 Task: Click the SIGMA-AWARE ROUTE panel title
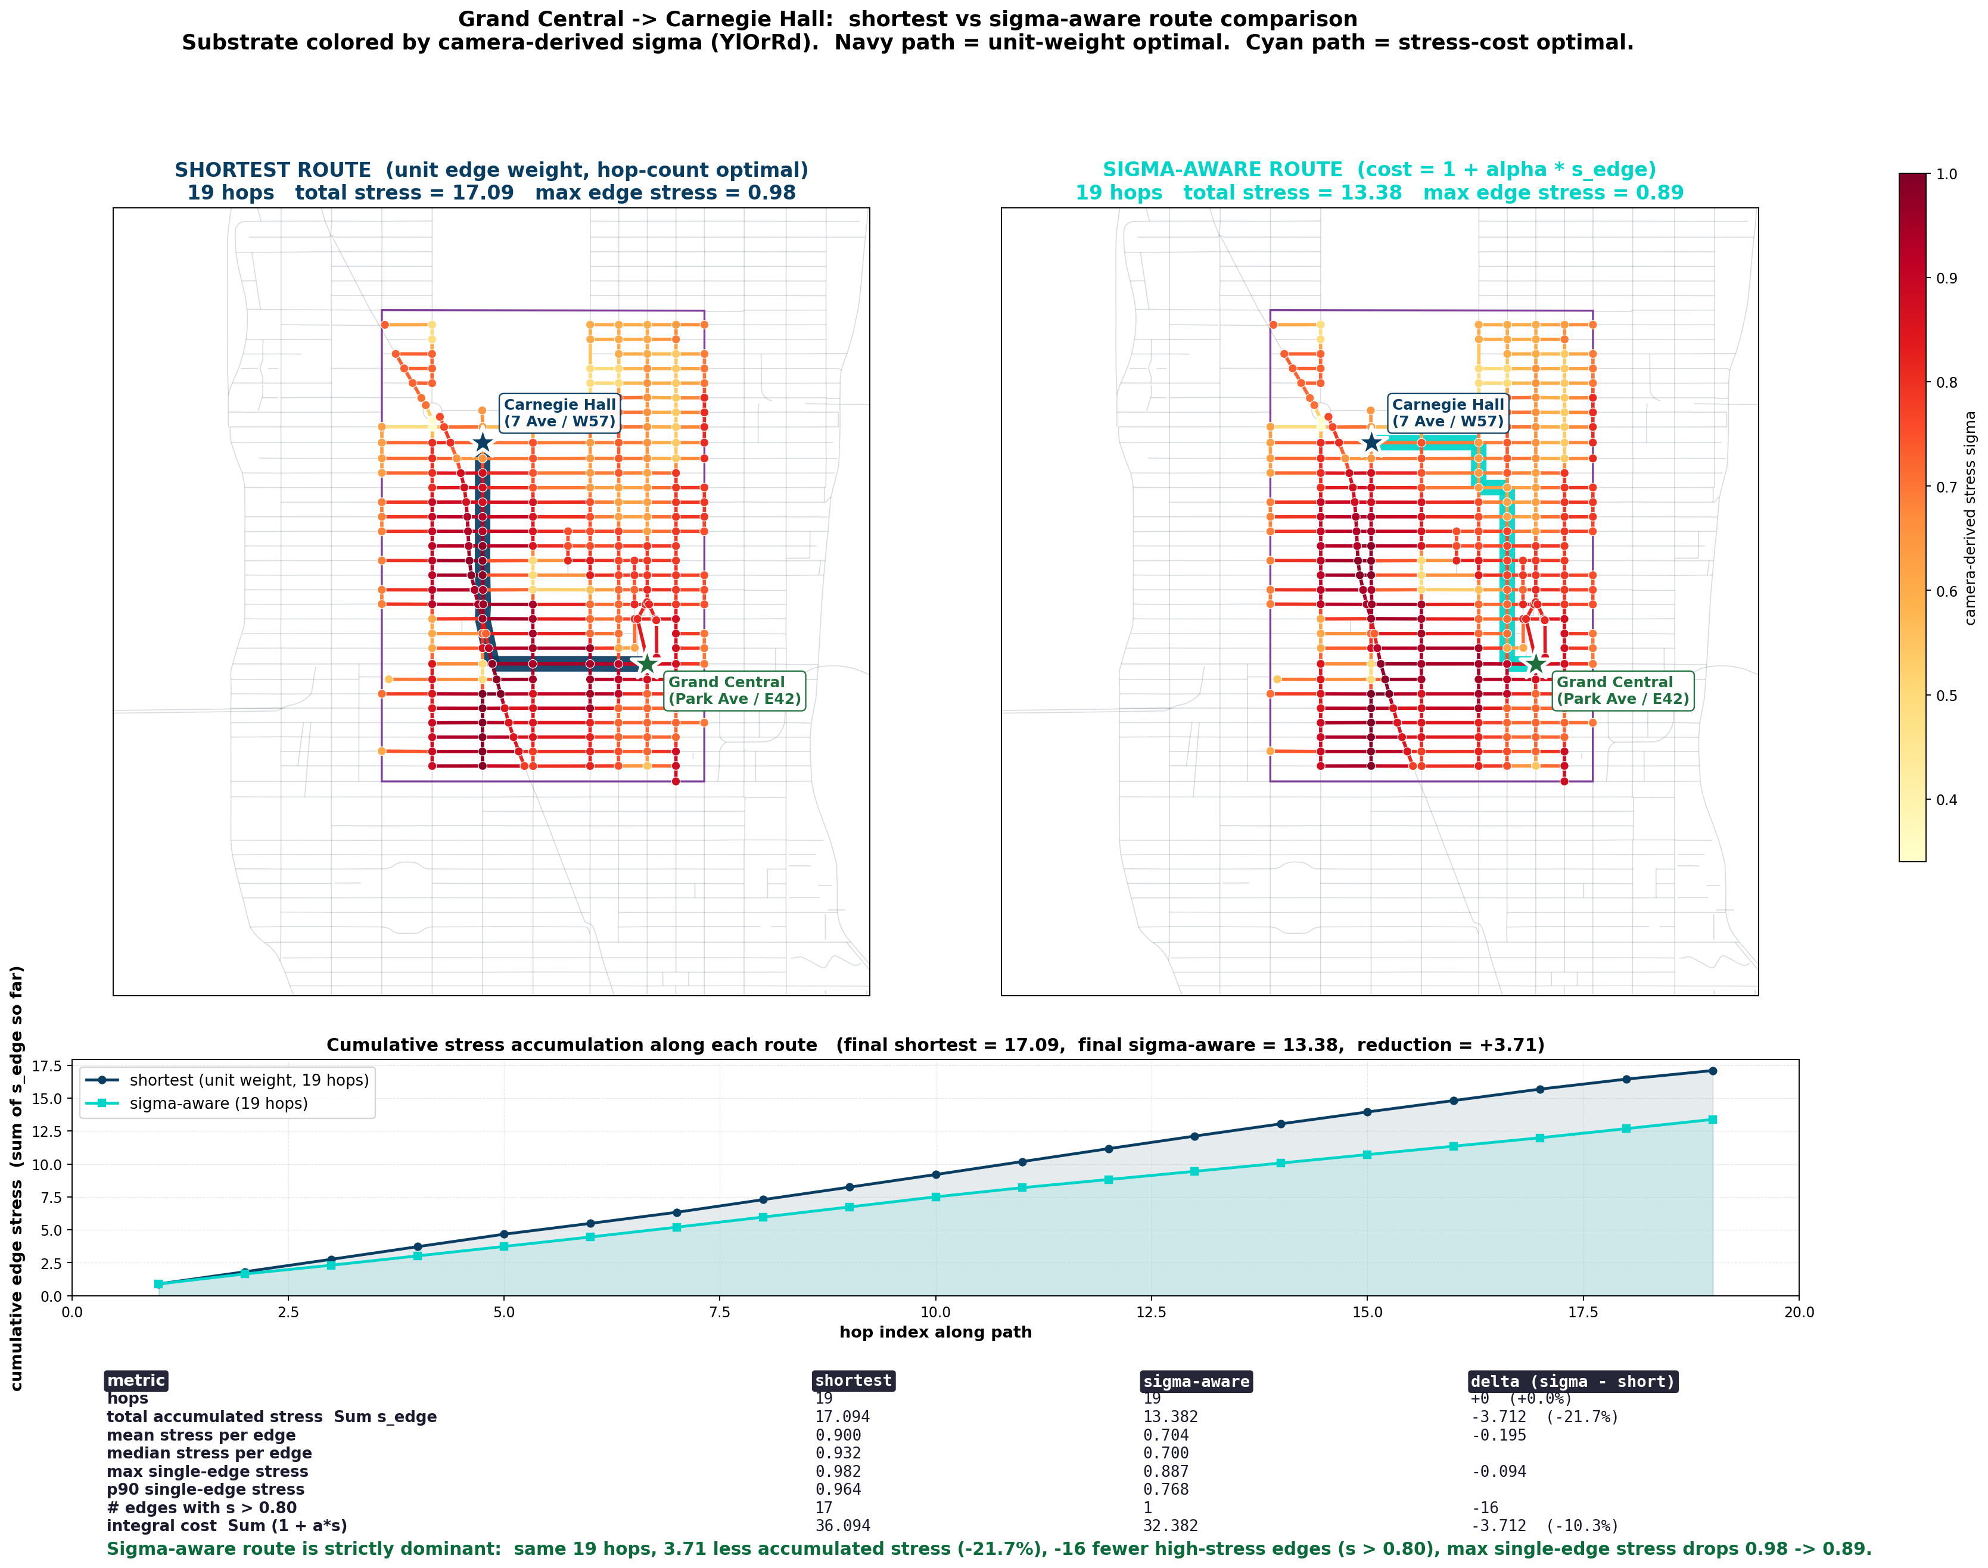pos(1379,181)
